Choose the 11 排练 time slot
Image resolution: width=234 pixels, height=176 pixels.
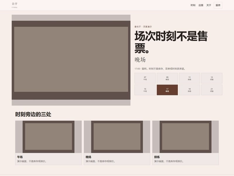[x=189, y=78]
